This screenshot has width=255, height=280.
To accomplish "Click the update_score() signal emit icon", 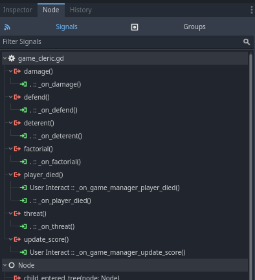I will pos(17,239).
